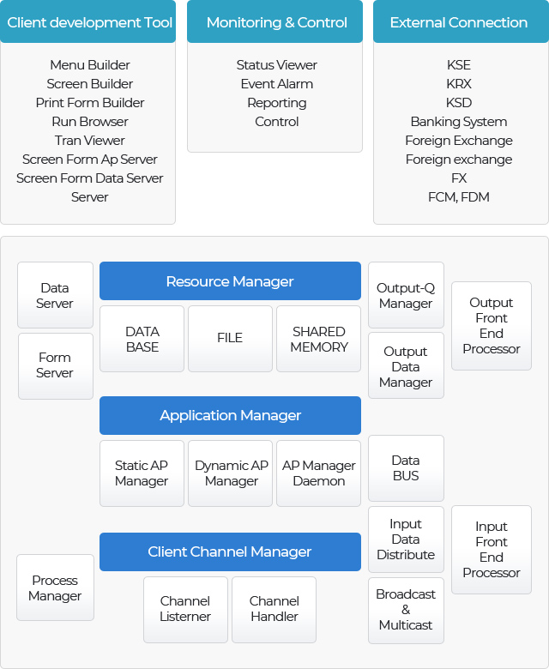
Task: Select the Form Server box
Action: tap(56, 366)
